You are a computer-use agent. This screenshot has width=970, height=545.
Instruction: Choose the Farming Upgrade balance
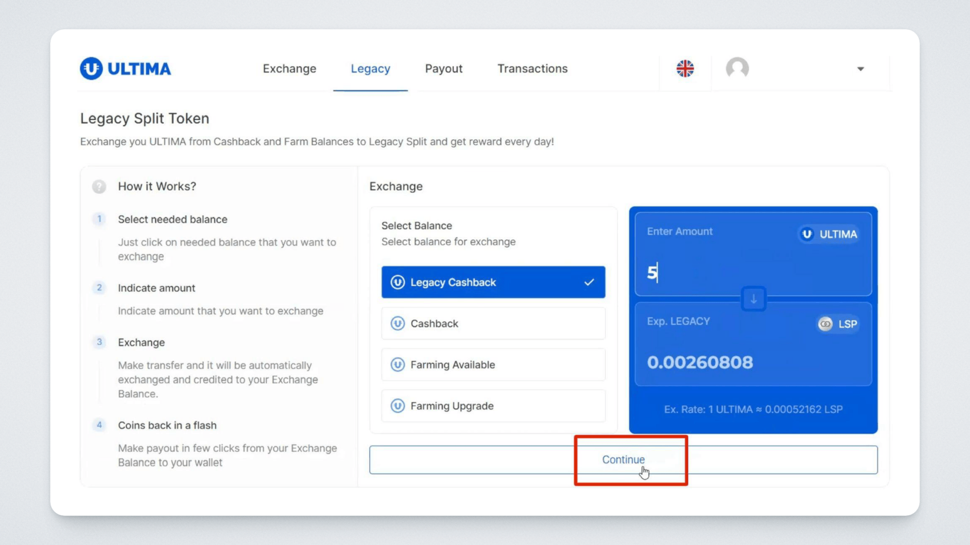pos(493,406)
